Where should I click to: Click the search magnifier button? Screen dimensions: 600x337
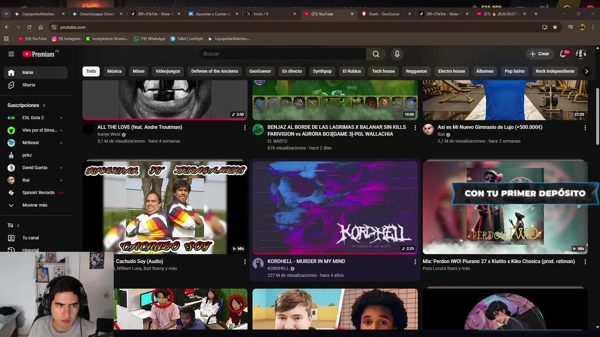pos(376,54)
